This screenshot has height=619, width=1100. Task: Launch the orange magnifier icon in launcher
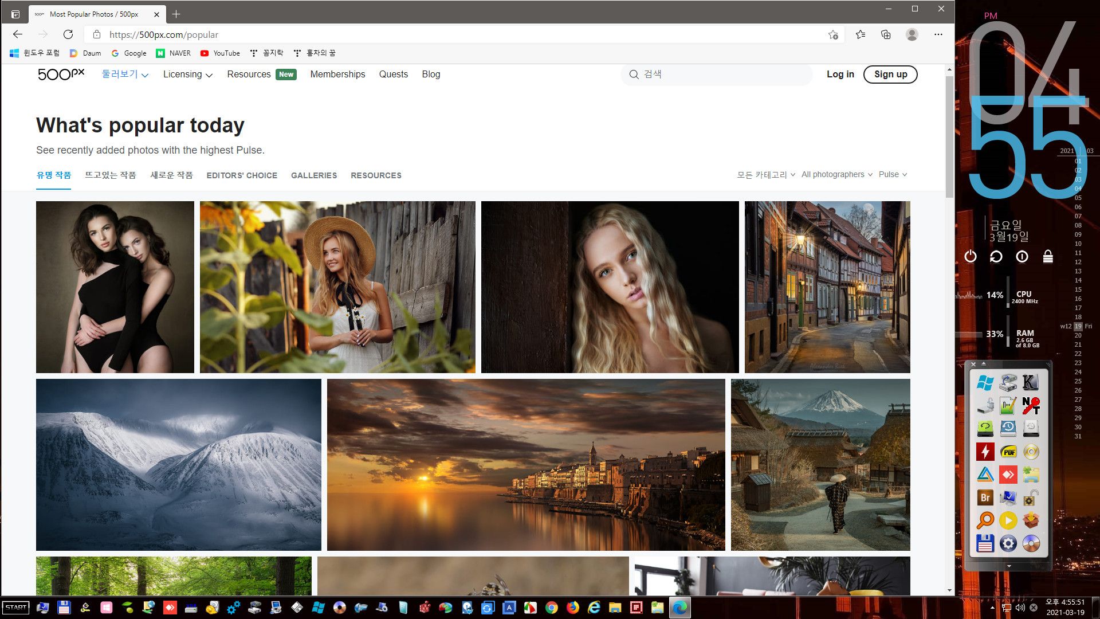point(985,520)
